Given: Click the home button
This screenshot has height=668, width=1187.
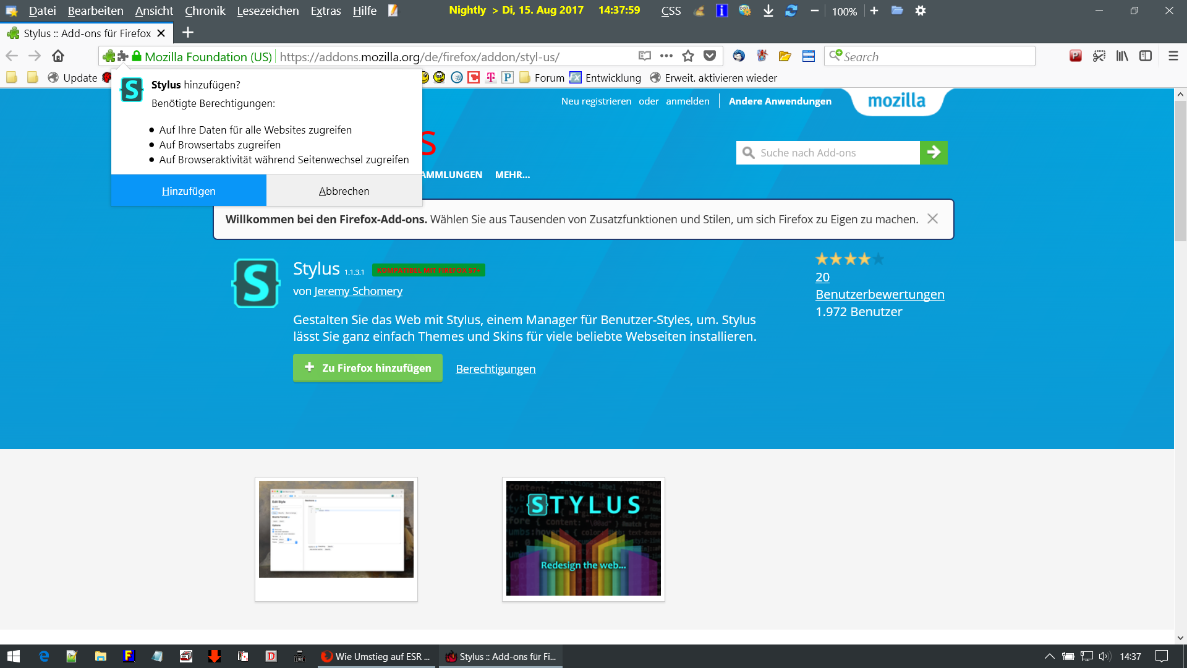Looking at the screenshot, I should click(58, 56).
